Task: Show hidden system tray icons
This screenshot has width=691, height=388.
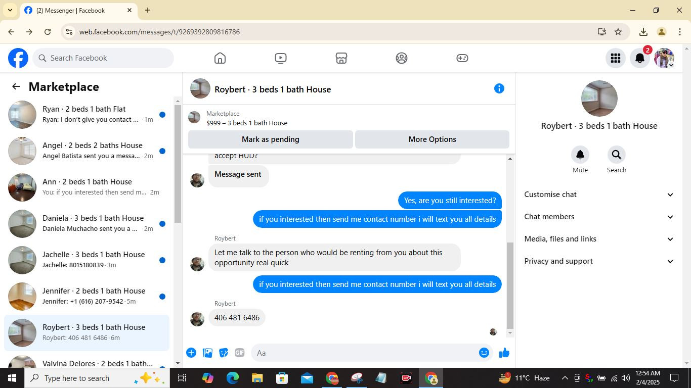Action: point(565,378)
